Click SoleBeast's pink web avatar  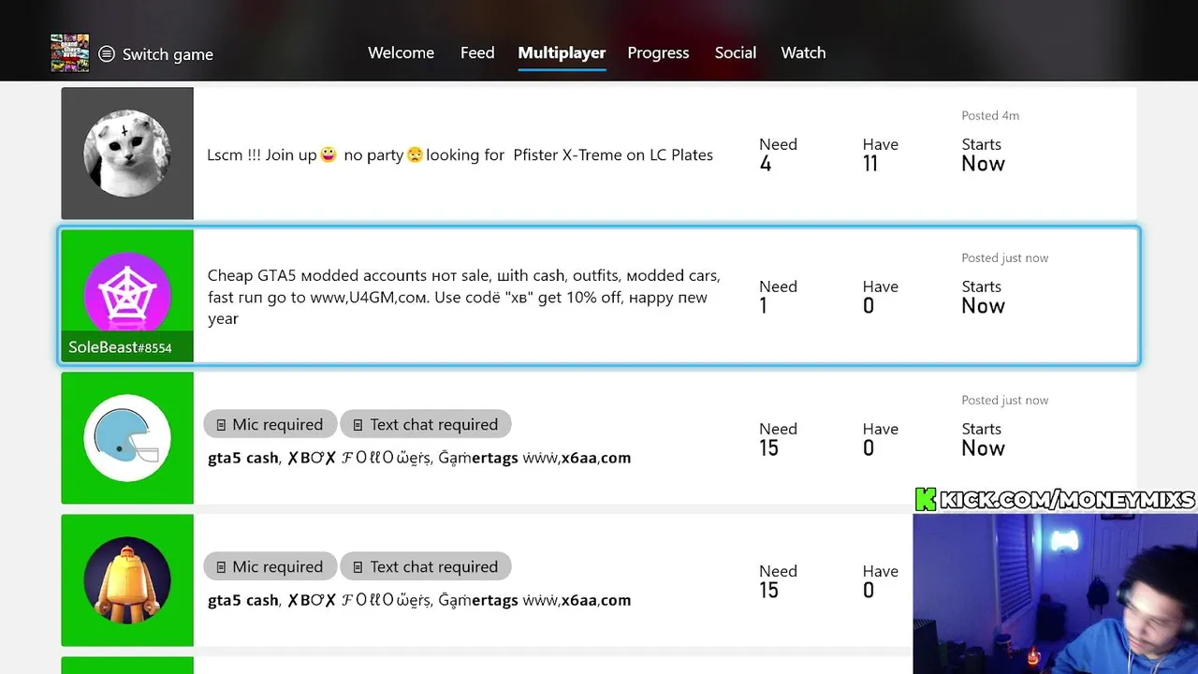[127, 292]
